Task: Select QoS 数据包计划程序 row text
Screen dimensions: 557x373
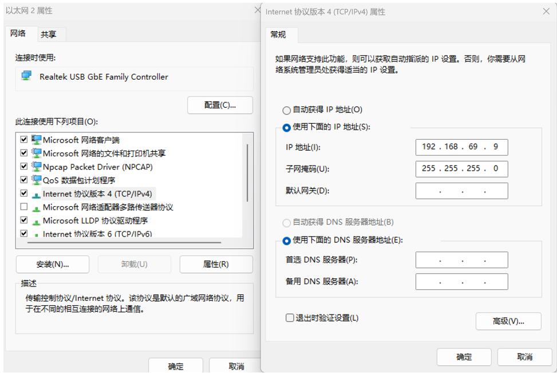Action: [79, 180]
